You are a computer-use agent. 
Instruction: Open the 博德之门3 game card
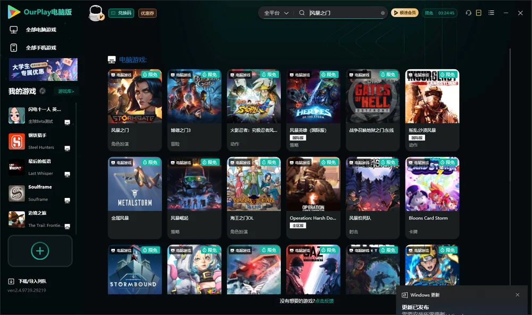pyautogui.click(x=194, y=110)
